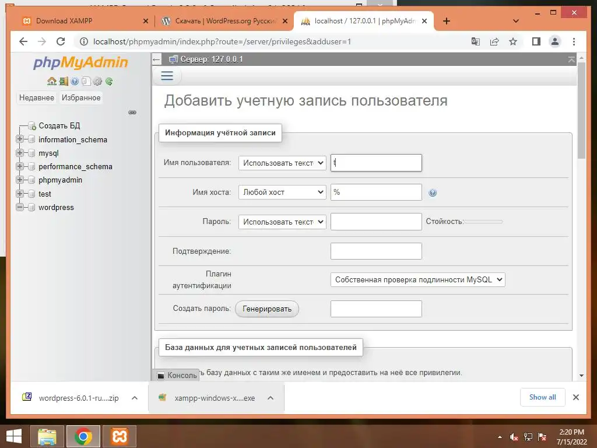Reload the page in Chrome
Screen dimensions: 597x448
61,41
